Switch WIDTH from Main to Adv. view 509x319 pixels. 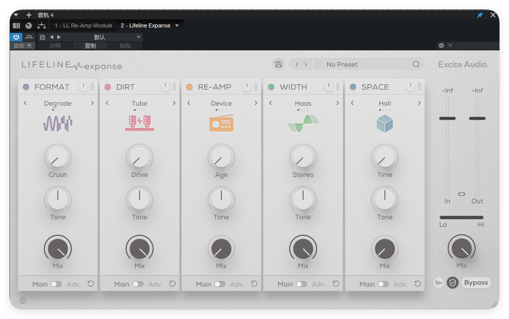pos(302,284)
